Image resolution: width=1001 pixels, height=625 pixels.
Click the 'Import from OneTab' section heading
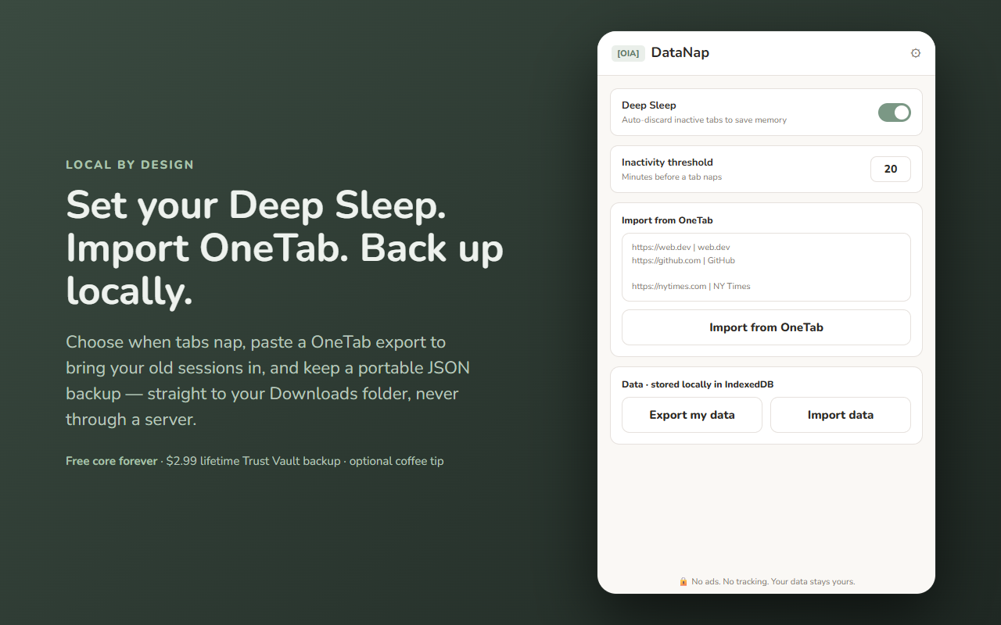click(667, 220)
